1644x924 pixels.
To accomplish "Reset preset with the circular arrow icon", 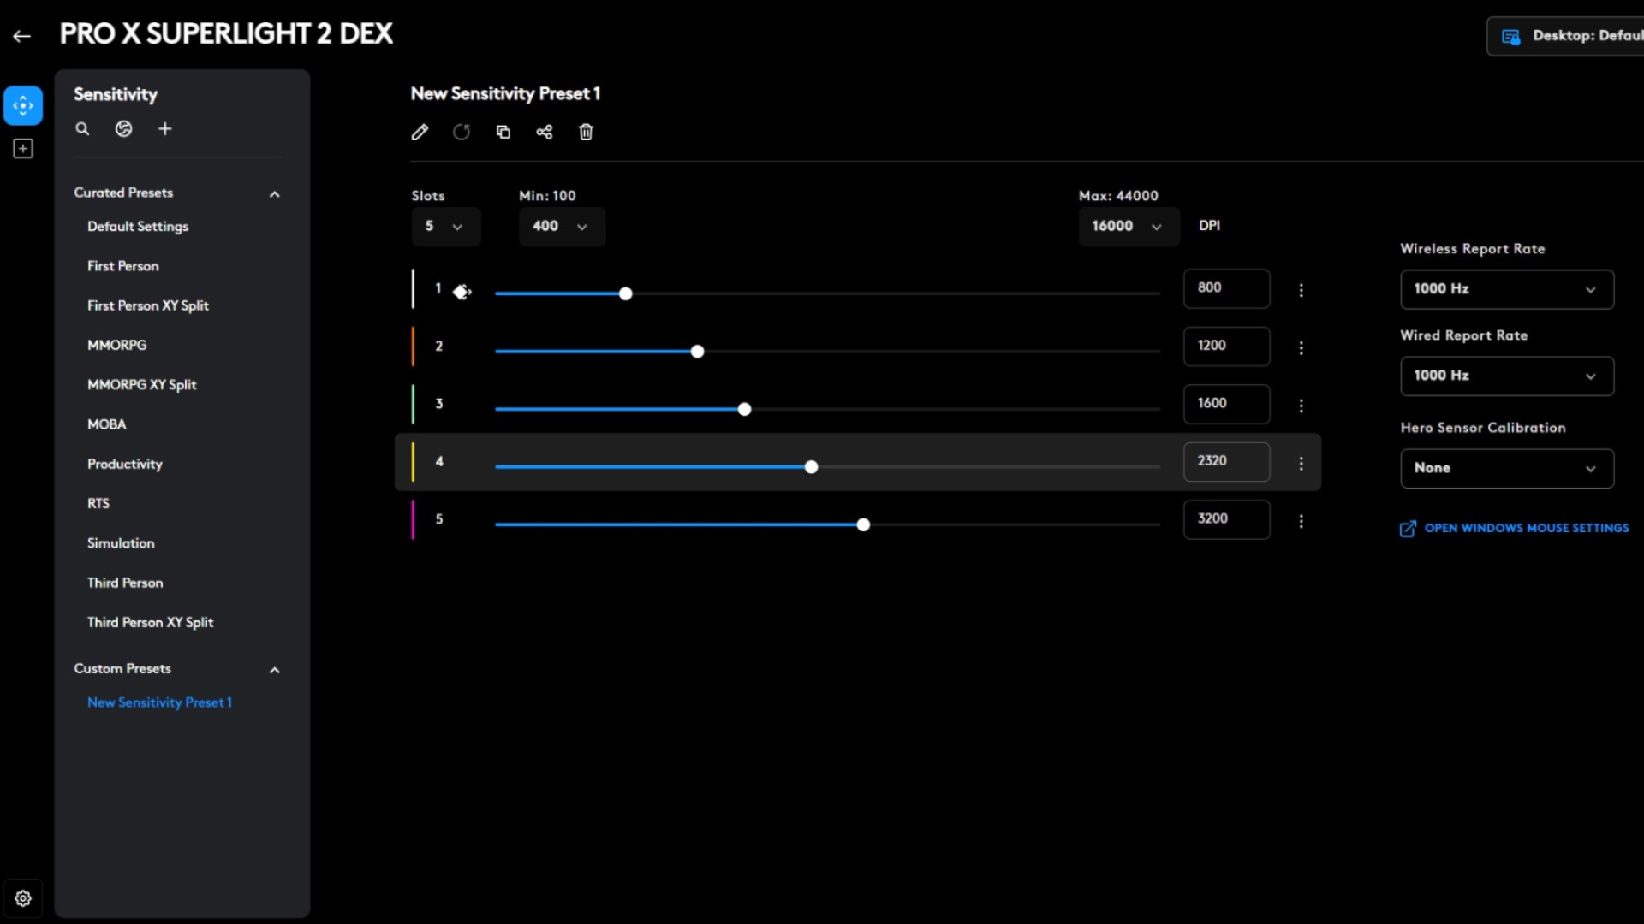I will point(462,132).
